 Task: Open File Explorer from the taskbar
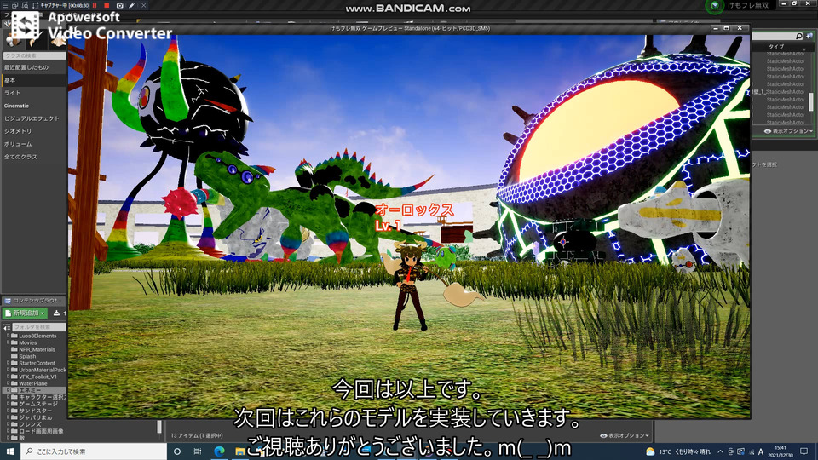pos(240,451)
